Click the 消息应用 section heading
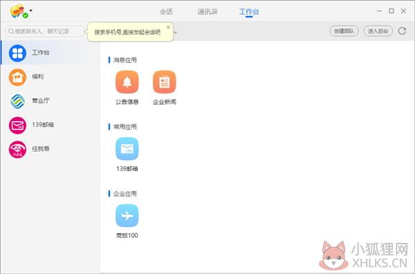Image resolution: width=415 pixels, height=274 pixels. tap(125, 60)
